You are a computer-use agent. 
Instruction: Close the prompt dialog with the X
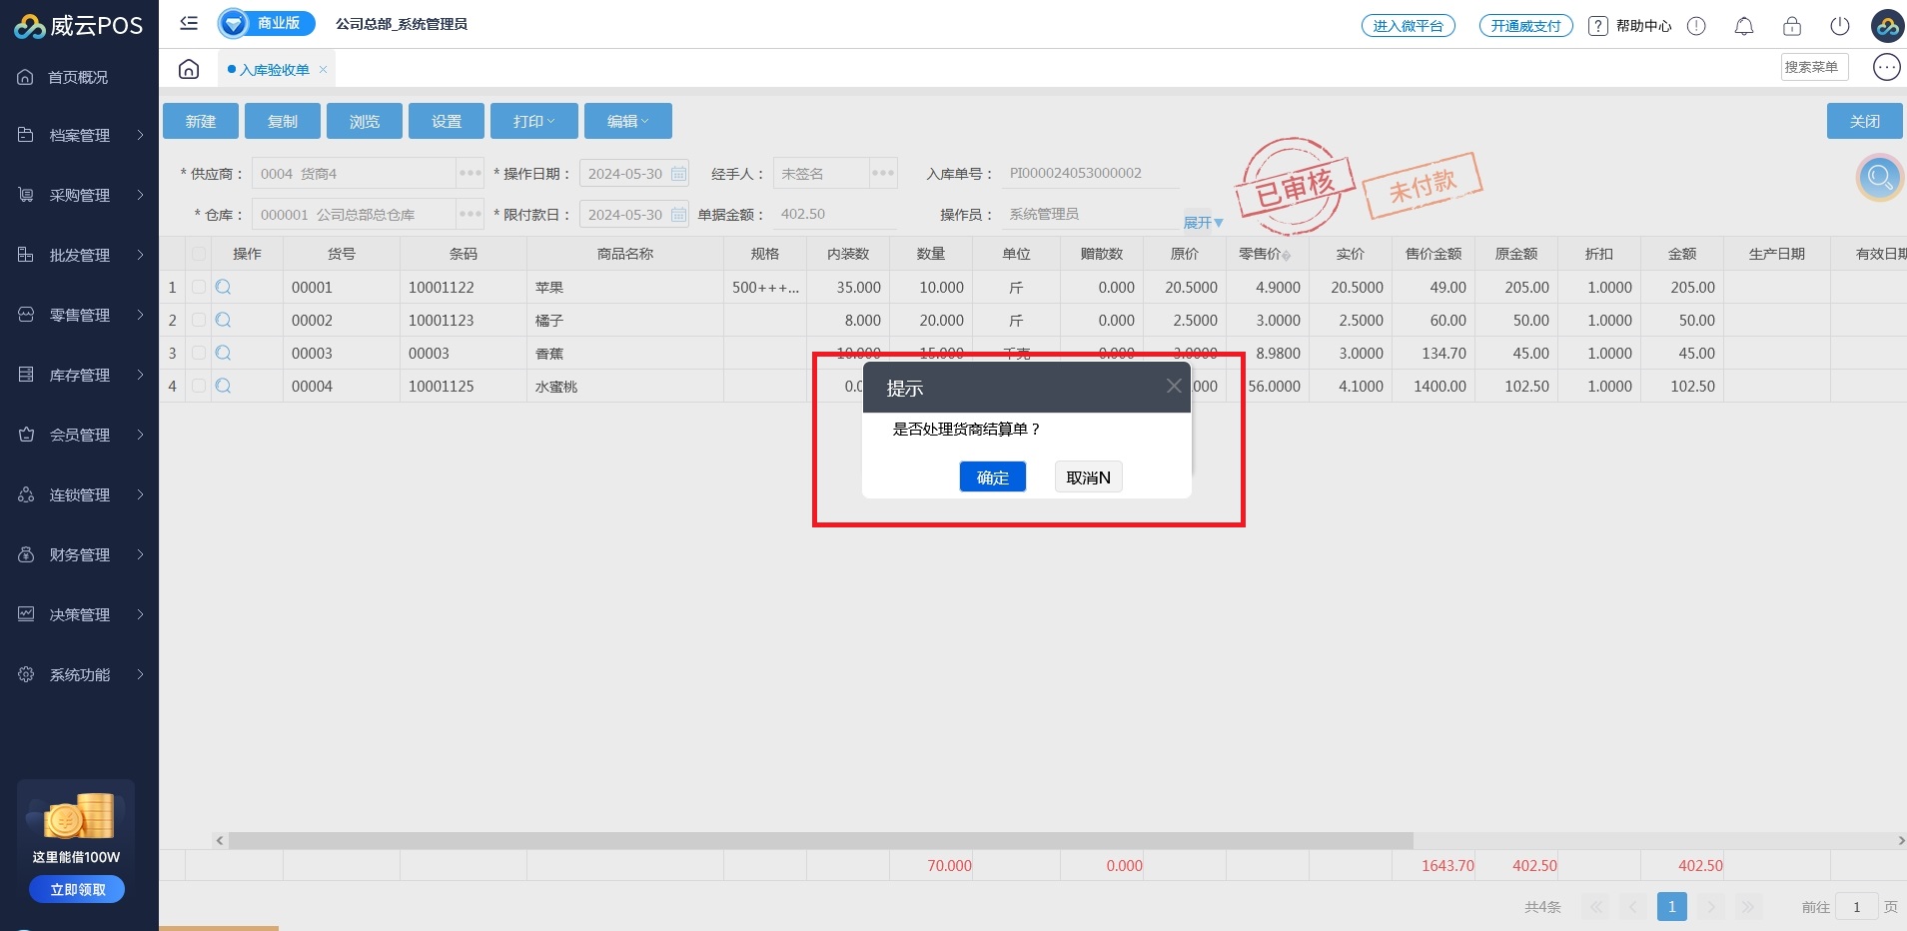[x=1173, y=387]
